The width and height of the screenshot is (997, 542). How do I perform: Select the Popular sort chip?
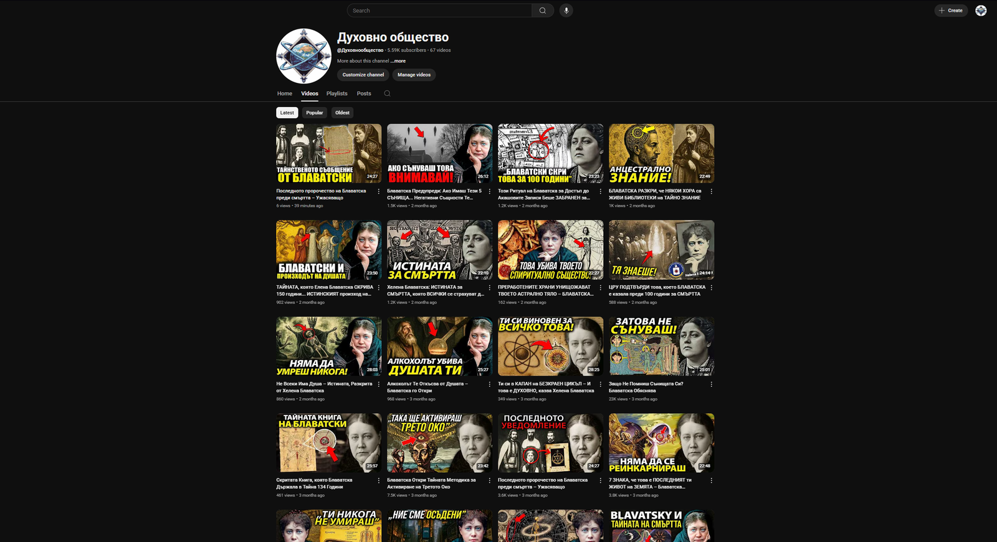coord(315,113)
